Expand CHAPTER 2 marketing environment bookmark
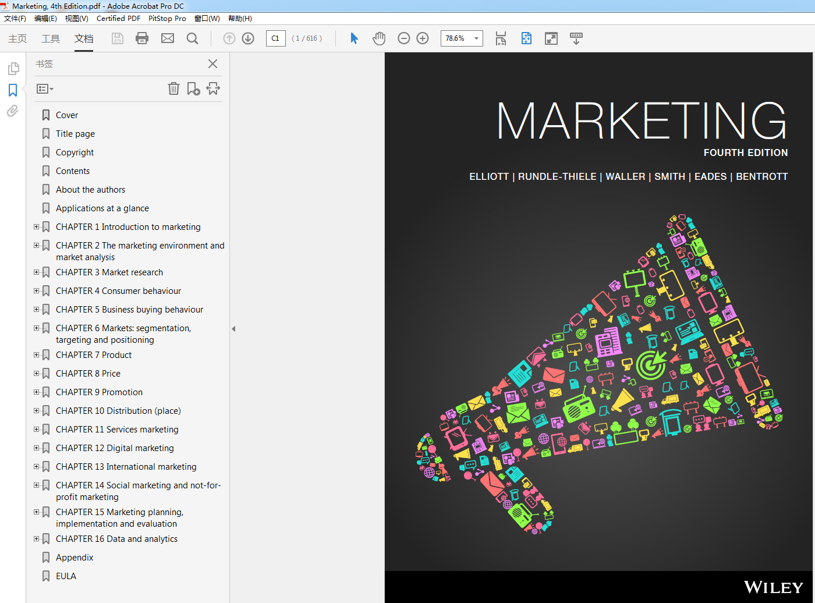 tap(36, 246)
